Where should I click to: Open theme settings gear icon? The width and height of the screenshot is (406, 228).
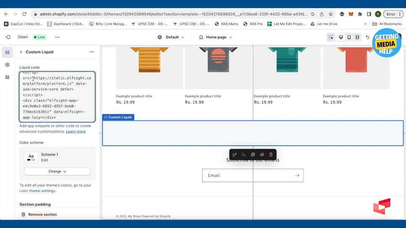[7, 65]
